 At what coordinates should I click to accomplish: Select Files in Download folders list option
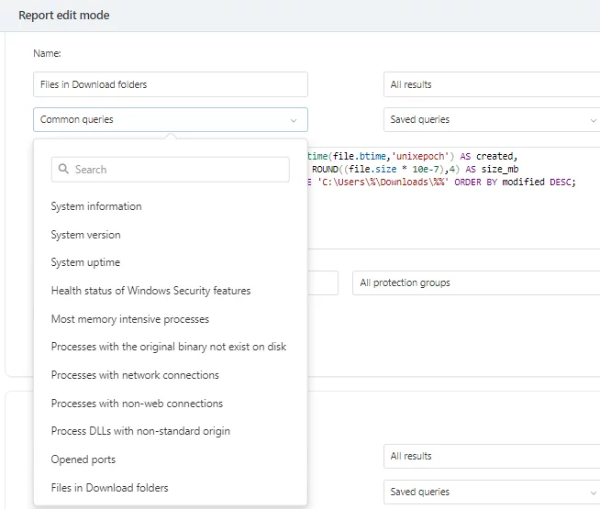click(109, 488)
